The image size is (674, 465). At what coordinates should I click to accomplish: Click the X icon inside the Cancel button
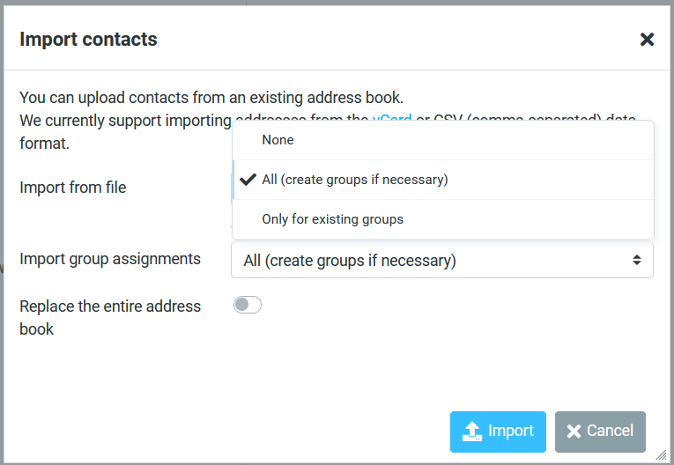[x=574, y=432]
